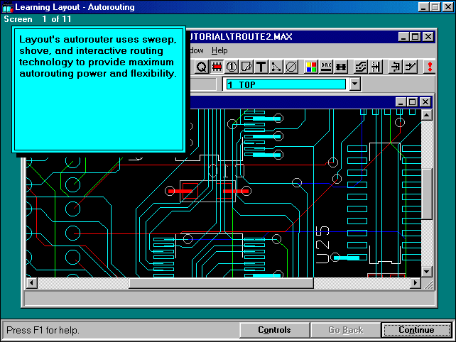The width and height of the screenshot is (456, 342).
Task: Open the tutorial Controls button
Action: [274, 330]
